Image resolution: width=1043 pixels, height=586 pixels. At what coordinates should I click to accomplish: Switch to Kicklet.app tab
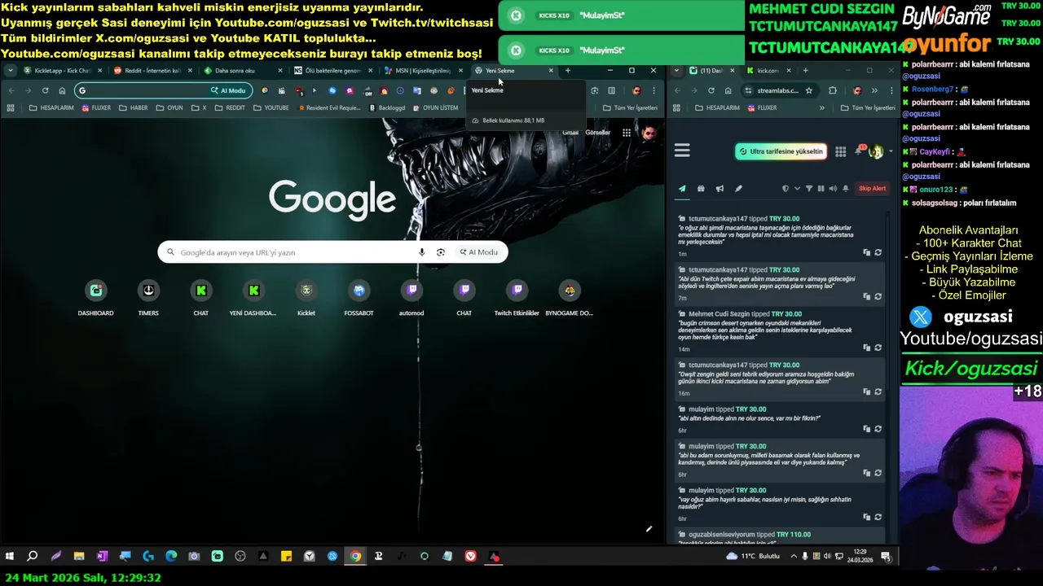point(62,71)
